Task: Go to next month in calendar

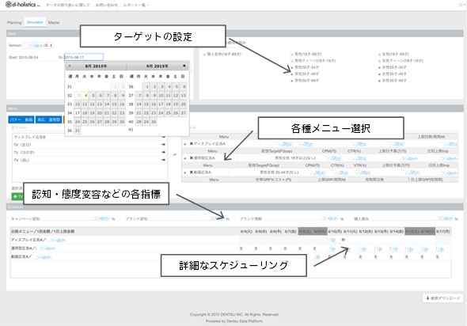Action: coord(184,66)
